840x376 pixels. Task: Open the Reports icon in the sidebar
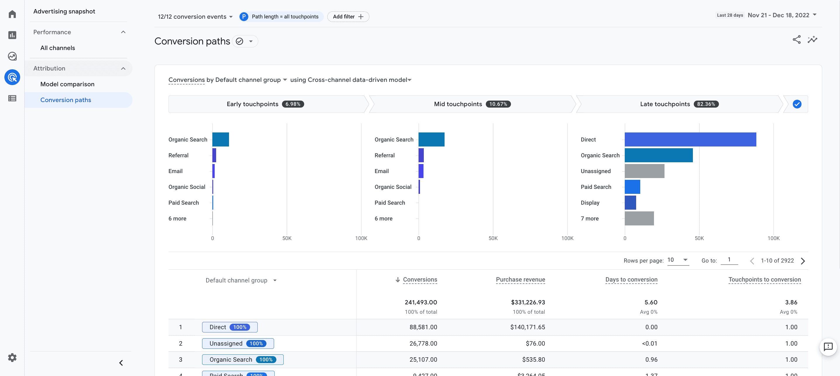click(x=12, y=35)
